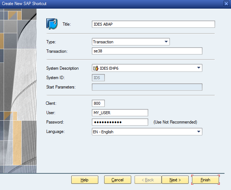Click the Password label
This screenshot has height=190, width=231.
point(55,122)
